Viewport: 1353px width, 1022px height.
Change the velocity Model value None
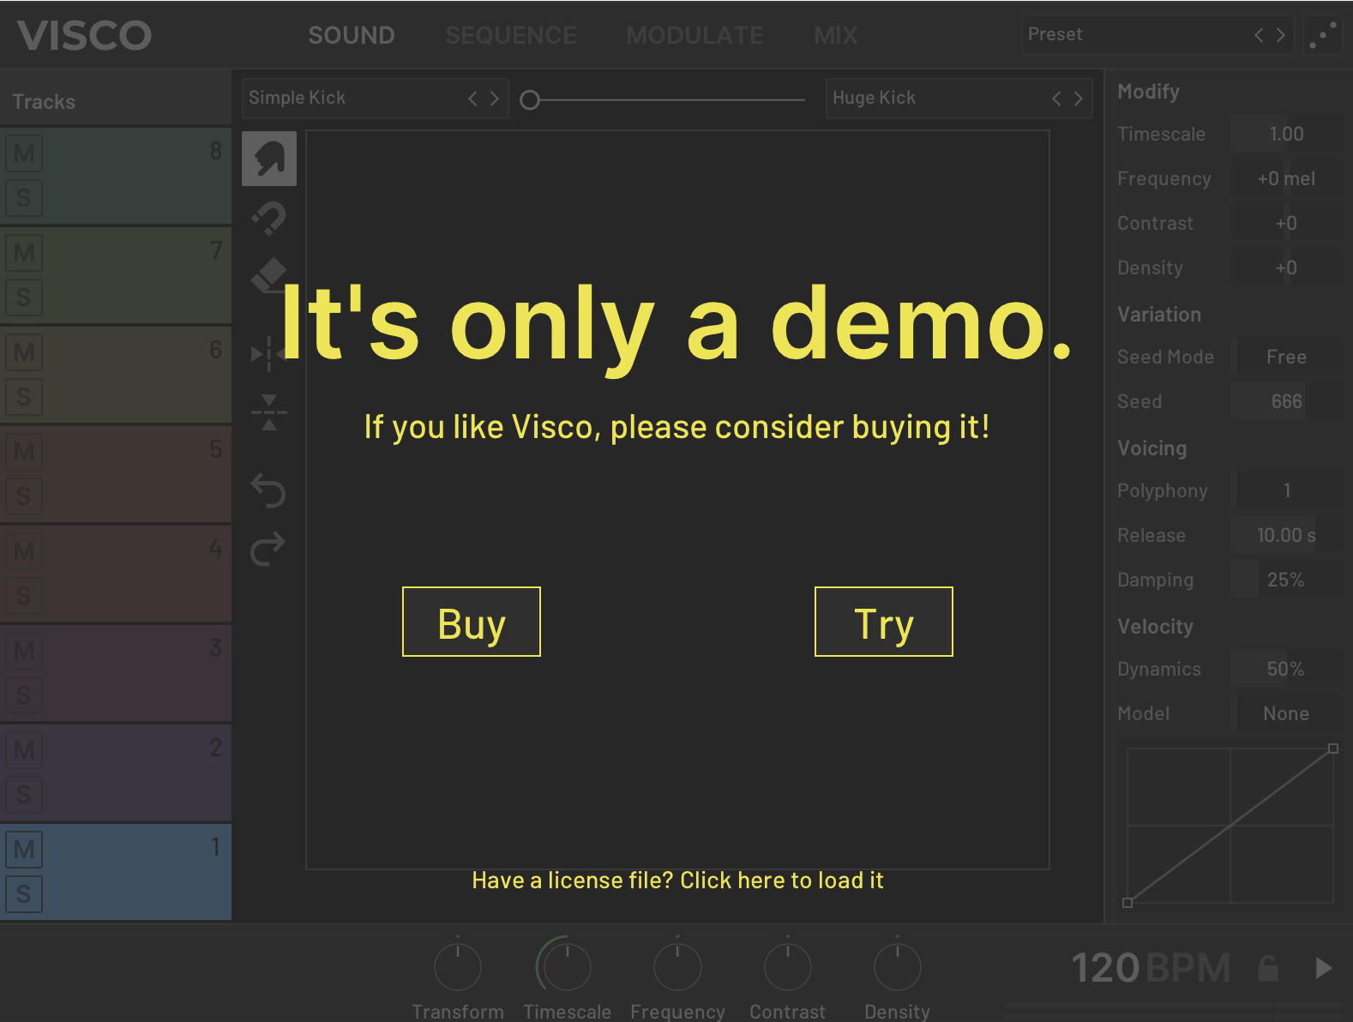pyautogui.click(x=1286, y=713)
